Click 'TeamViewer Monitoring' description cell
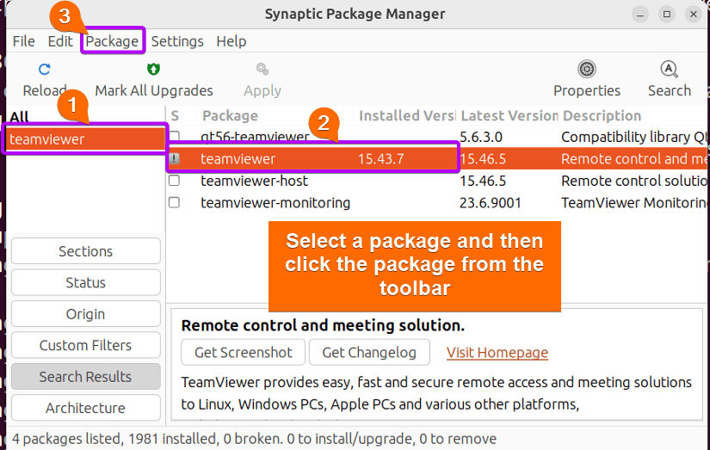 coord(633,202)
